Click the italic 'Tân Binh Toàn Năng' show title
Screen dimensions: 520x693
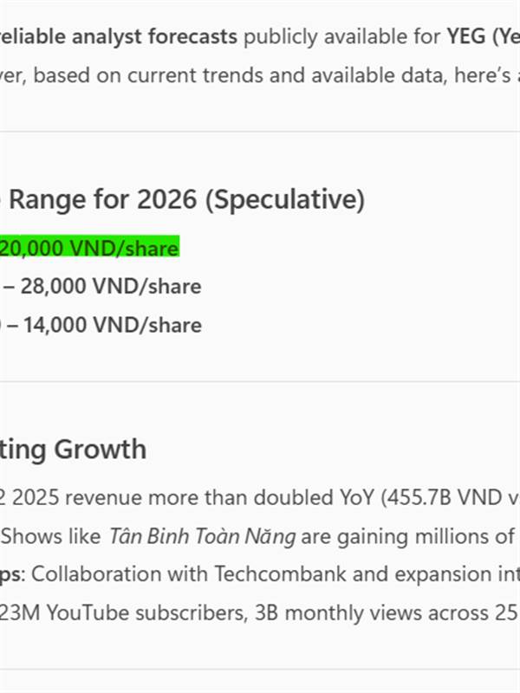[203, 536]
